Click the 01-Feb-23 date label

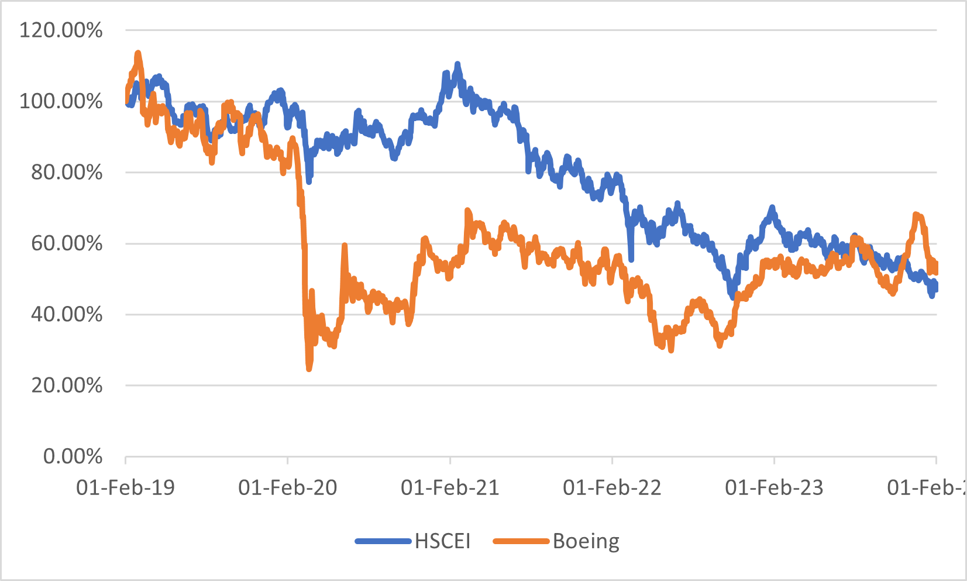(774, 487)
